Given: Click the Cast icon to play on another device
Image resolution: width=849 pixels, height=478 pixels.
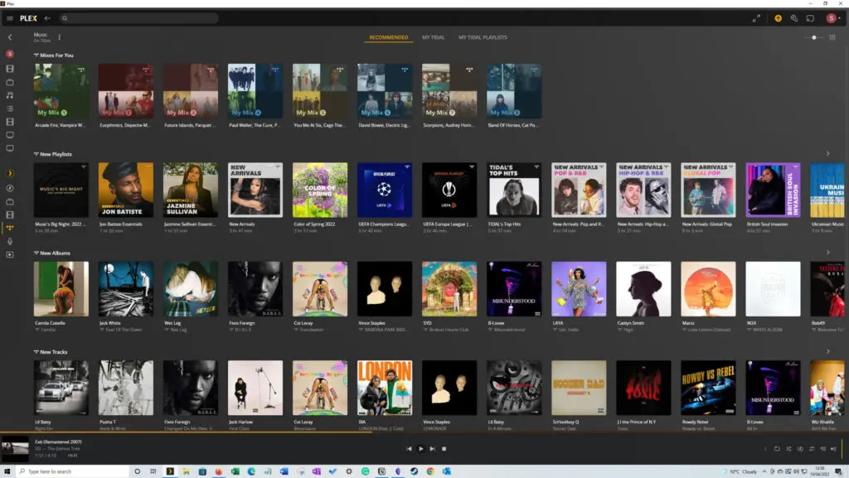Looking at the screenshot, I should [810, 18].
